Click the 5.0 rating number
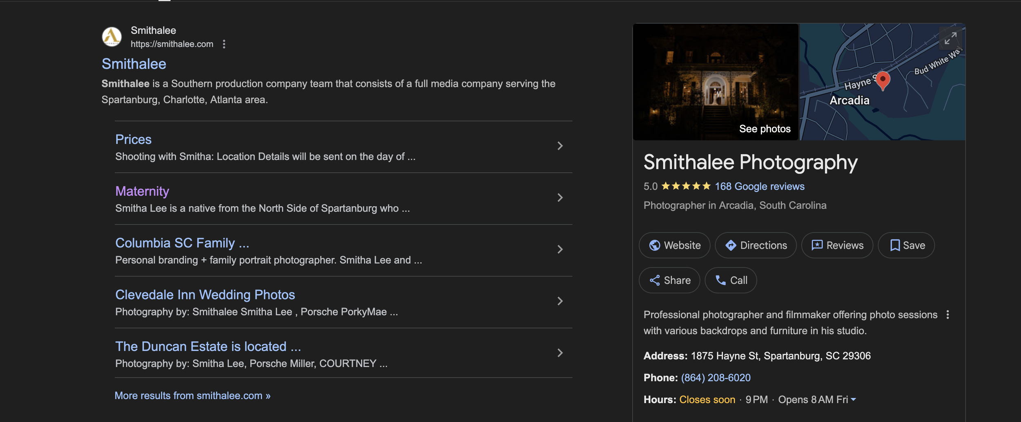The height and width of the screenshot is (422, 1021). 650,186
